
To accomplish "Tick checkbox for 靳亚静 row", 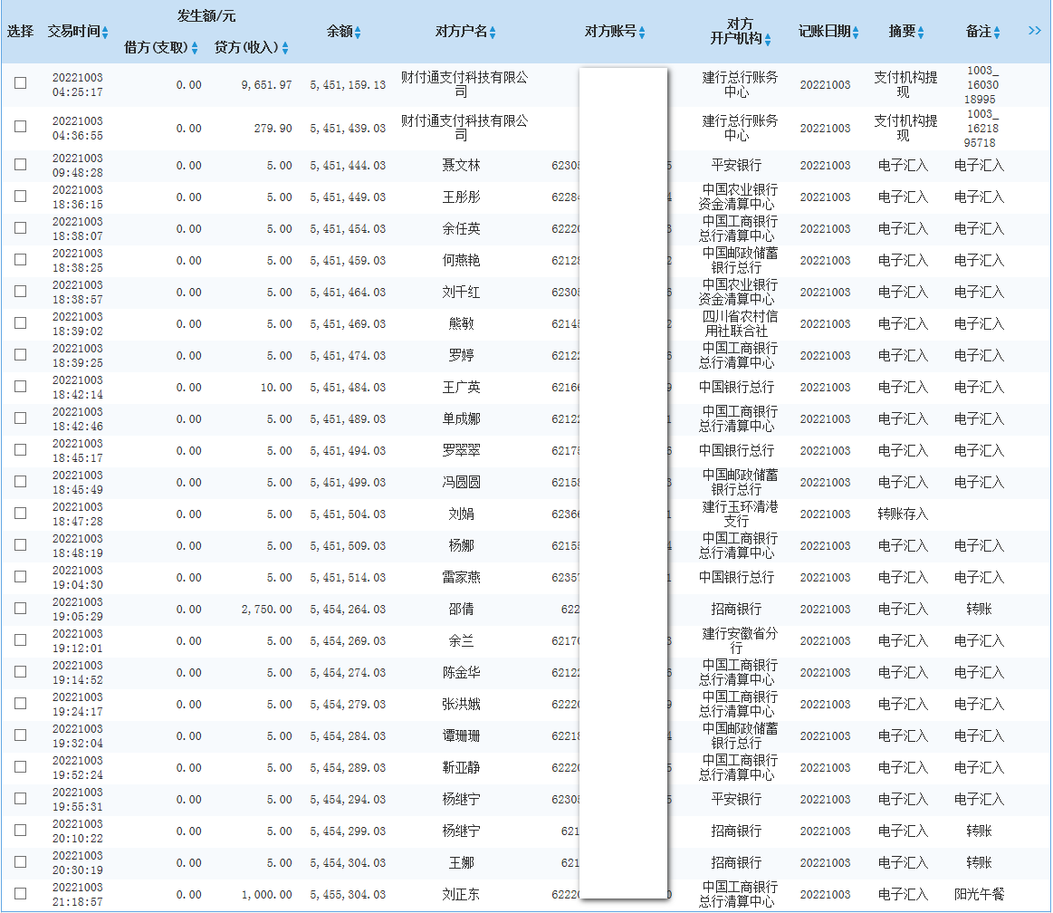I will (x=21, y=766).
